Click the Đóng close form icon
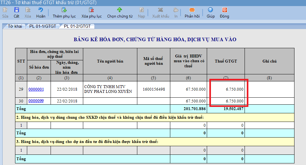This screenshot has width=306, height=165. point(224,10)
